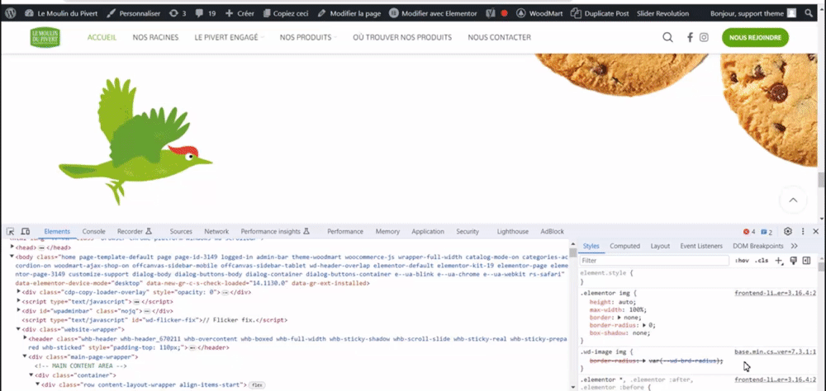Open DevTools three-dot customize menu

click(803, 232)
